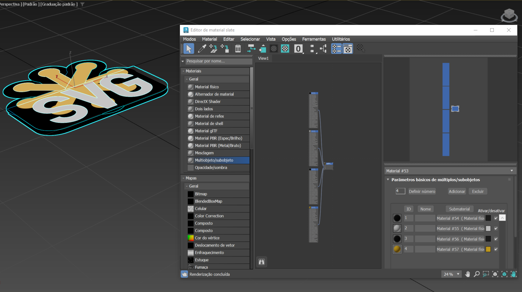Activate the Select tool arrow in the toolbar
The image size is (522, 292).
pos(188,48)
